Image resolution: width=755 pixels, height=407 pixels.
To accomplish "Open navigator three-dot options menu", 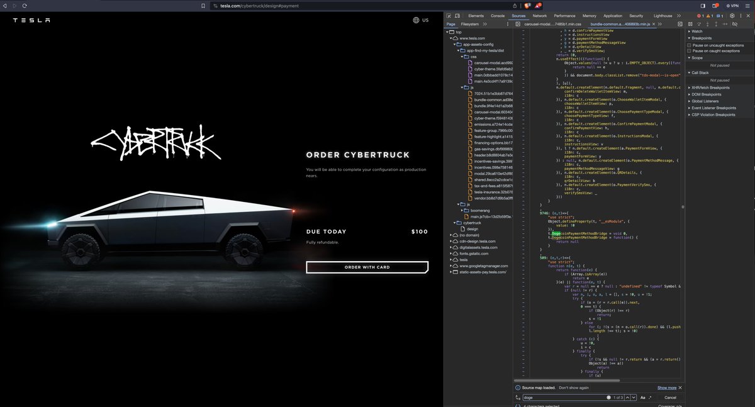I will point(508,24).
